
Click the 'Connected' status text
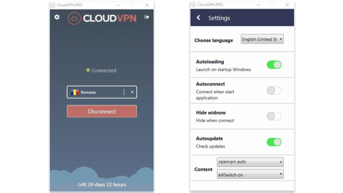104,70
